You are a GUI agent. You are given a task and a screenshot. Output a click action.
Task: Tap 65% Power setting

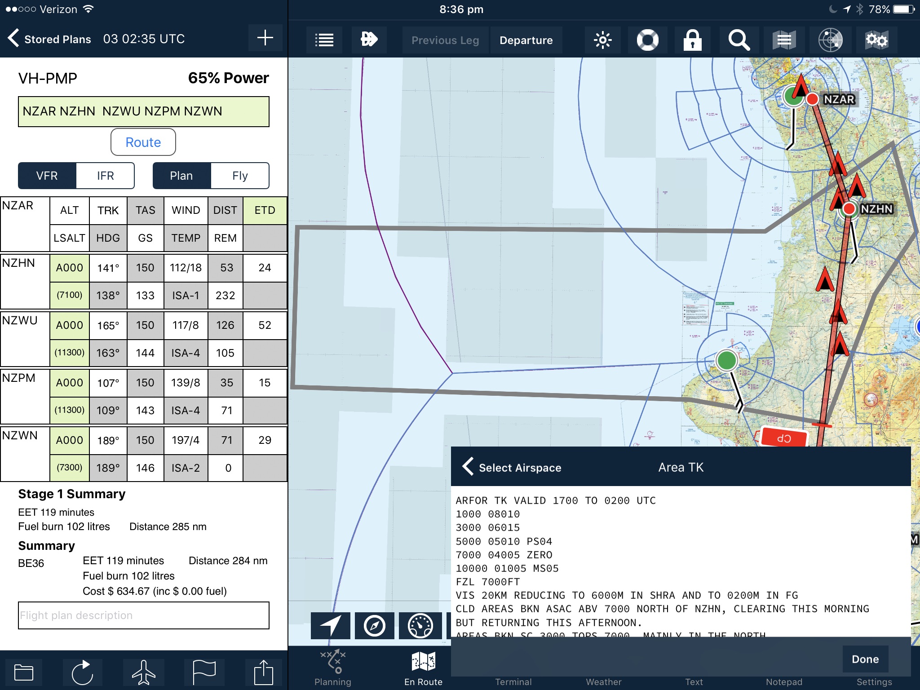click(x=228, y=78)
